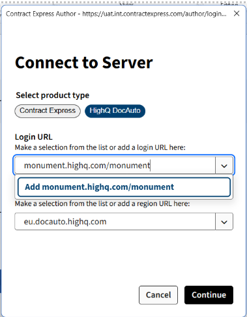The width and height of the screenshot is (247, 317).
Task: Cancel the server connection
Action: tap(158, 295)
